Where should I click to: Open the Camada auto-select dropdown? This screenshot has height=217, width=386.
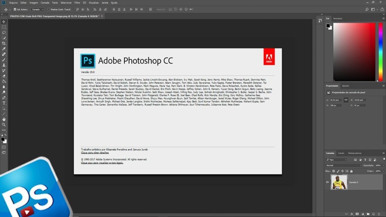37,9
